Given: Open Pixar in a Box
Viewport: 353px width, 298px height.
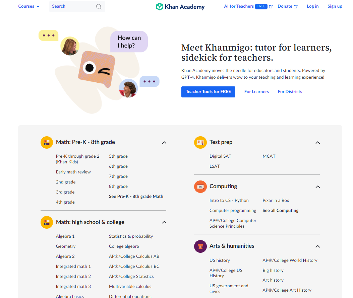Looking at the screenshot, I should point(276,201).
